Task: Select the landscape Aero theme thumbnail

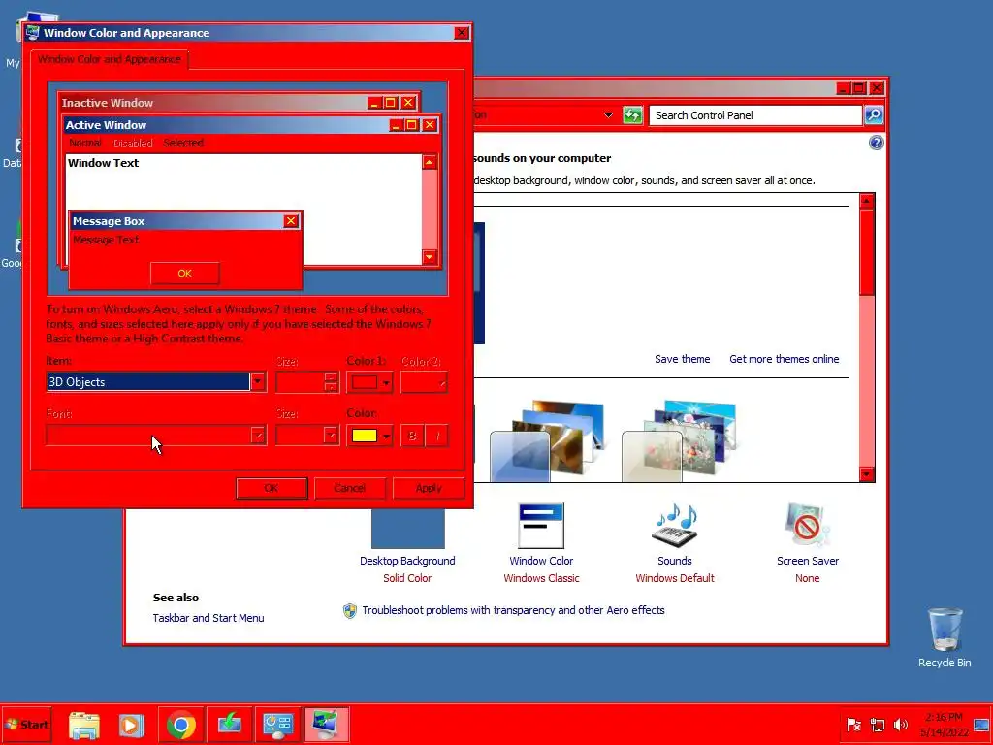Action: [547, 440]
